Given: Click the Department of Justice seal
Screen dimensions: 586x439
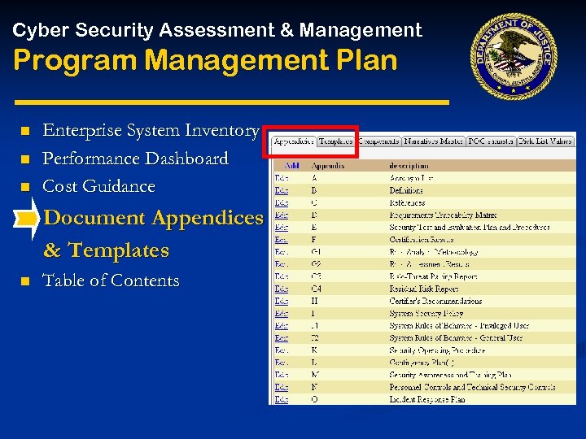Looking at the screenshot, I should pyautogui.click(x=514, y=56).
